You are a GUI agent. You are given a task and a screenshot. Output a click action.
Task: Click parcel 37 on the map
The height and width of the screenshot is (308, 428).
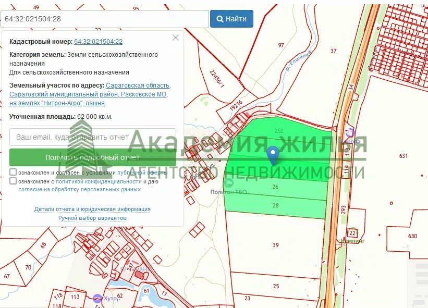333,51
